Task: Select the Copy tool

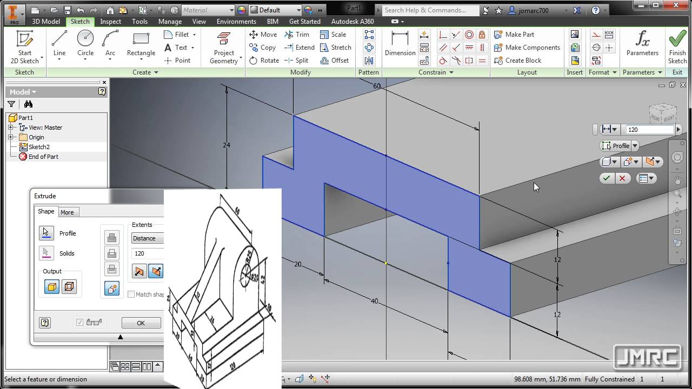Action: tap(263, 48)
